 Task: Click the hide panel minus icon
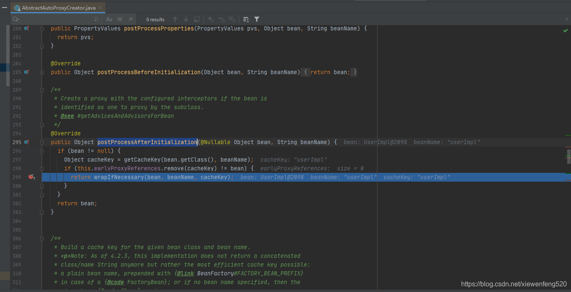tap(5, 7)
